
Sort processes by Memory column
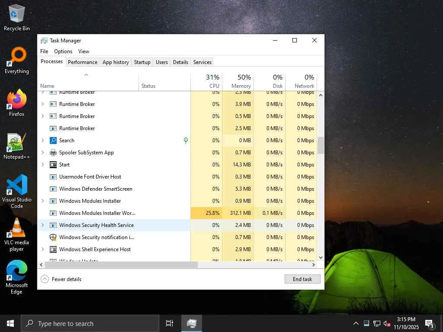238,82
